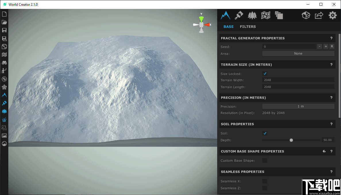Disable the Soil checkbox
341x195 pixels.
265,133
